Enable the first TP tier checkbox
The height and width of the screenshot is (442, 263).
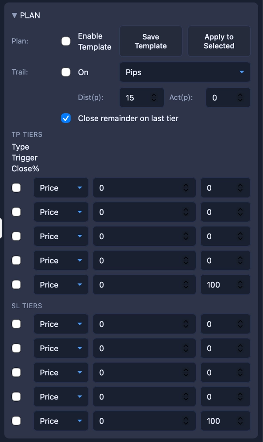16,188
